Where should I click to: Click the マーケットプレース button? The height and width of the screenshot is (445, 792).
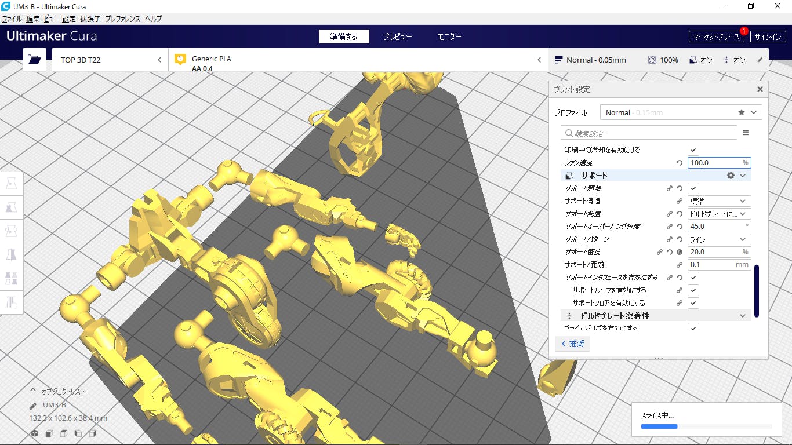(x=716, y=37)
